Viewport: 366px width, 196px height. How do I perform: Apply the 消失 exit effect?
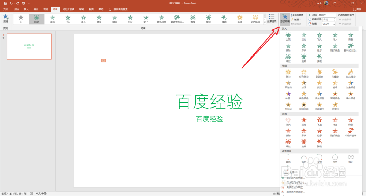(x=288, y=122)
